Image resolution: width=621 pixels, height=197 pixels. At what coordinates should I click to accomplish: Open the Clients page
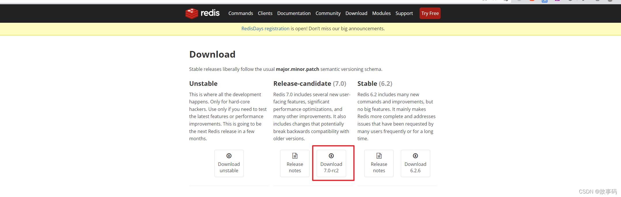265,13
